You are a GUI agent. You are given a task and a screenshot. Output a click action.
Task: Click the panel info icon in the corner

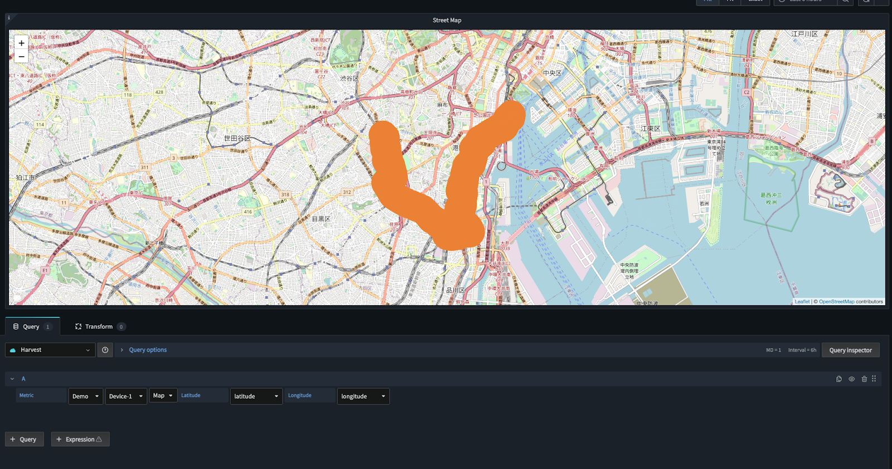(9, 18)
